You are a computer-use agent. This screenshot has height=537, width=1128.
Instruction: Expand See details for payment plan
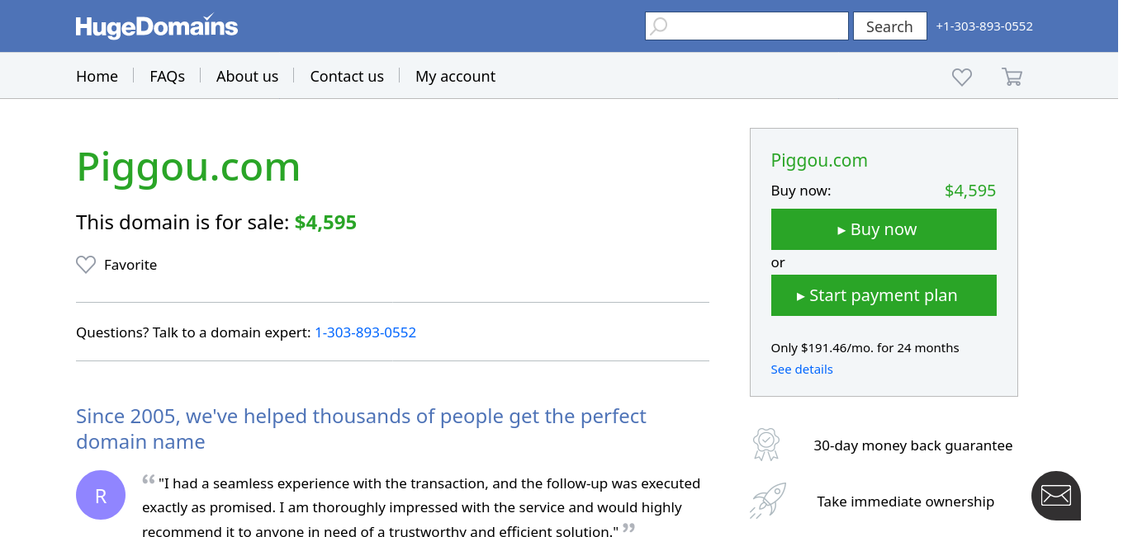click(x=802, y=370)
